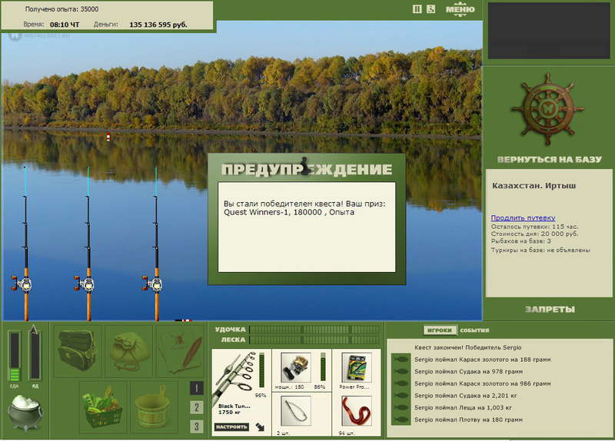Click the fish icon beside Плотву на 180 грамм
This screenshot has width=615, height=441.
click(x=401, y=419)
